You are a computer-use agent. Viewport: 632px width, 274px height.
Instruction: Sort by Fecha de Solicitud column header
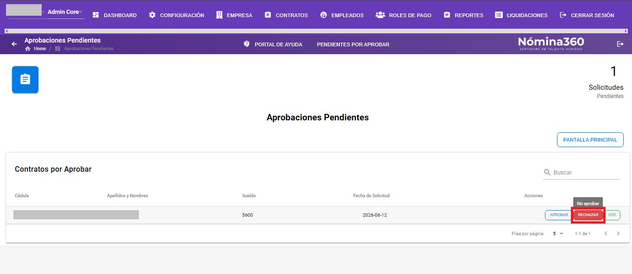pyautogui.click(x=371, y=196)
